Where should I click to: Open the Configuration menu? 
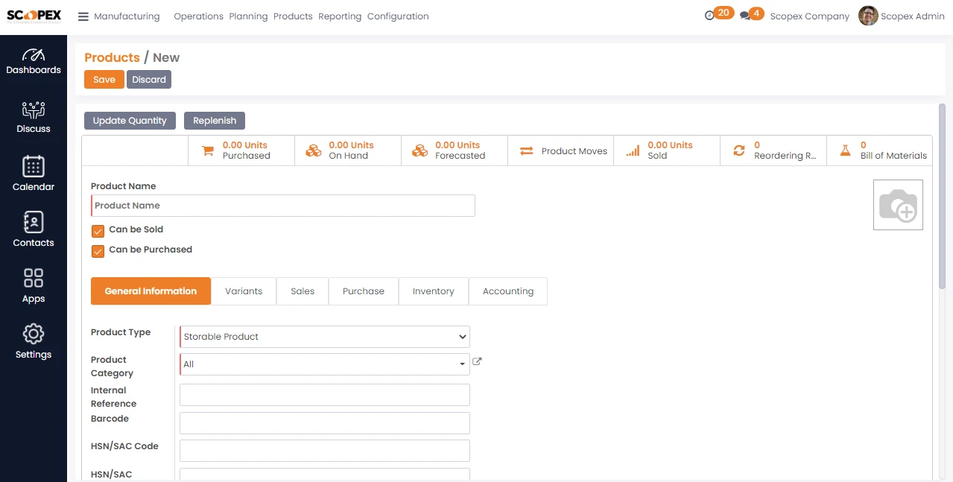click(x=398, y=16)
